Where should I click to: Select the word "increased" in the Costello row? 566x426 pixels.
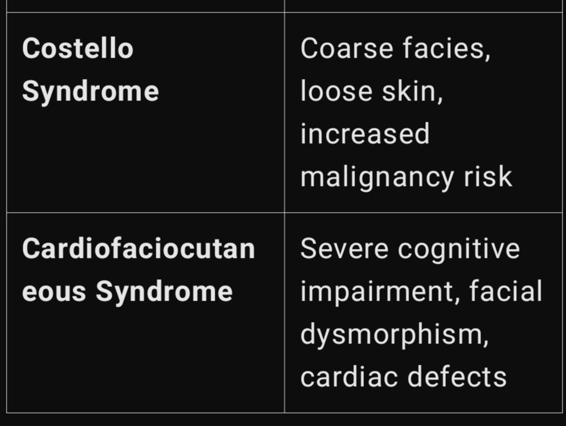(x=364, y=134)
